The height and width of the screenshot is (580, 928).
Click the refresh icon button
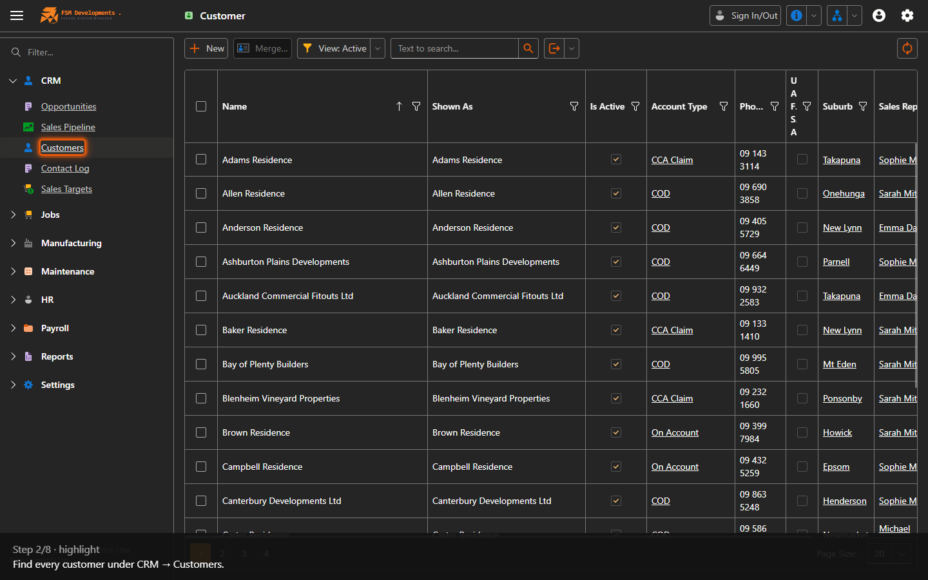click(x=907, y=48)
